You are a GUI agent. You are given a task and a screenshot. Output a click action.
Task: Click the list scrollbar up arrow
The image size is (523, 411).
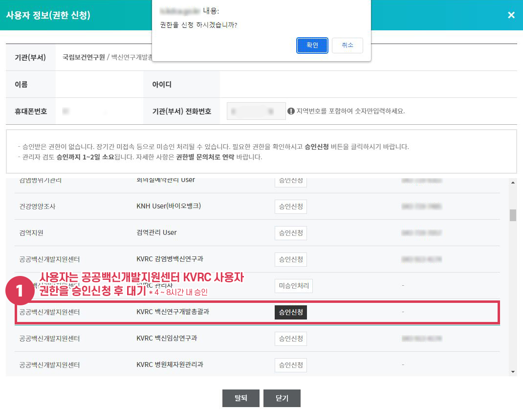(513, 183)
